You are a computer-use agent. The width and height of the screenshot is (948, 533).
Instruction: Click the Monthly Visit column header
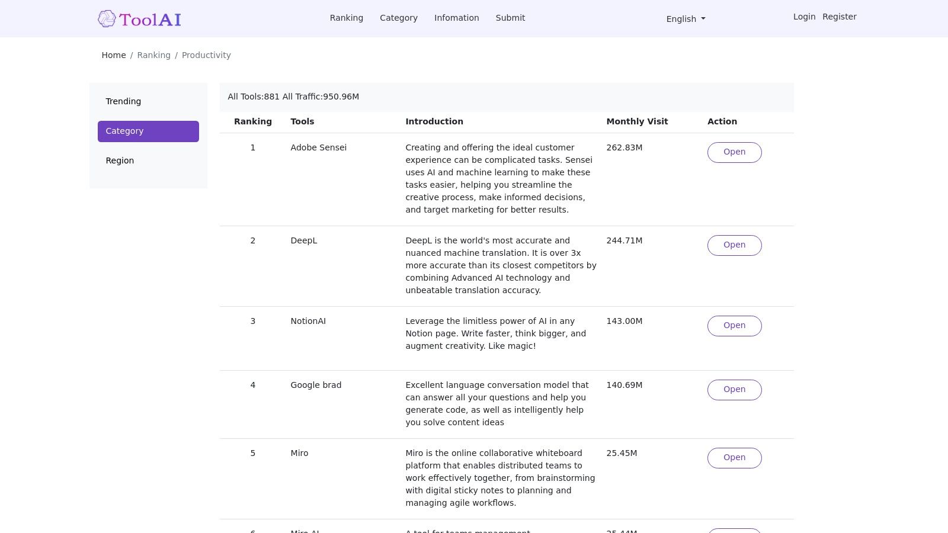pos(637,121)
